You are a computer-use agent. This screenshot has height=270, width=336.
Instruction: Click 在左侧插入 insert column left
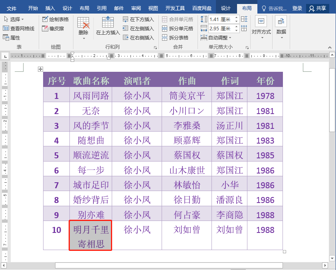[x=138, y=28]
